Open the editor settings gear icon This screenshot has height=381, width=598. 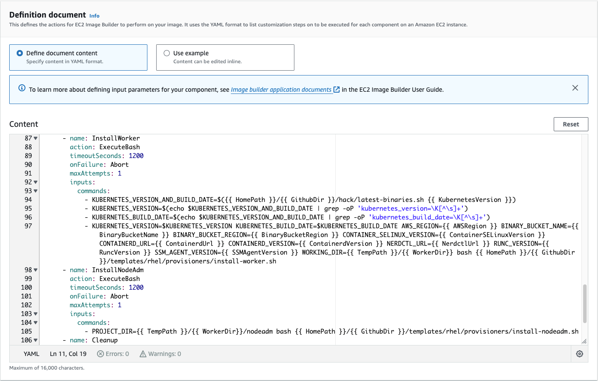coord(579,354)
